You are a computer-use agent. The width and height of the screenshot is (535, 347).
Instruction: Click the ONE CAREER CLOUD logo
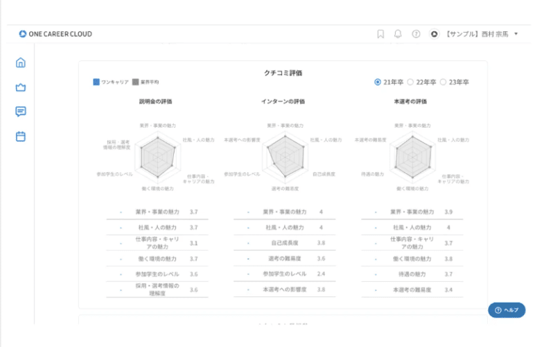click(55, 33)
